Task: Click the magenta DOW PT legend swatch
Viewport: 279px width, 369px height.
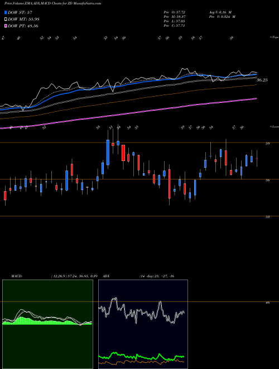Action: click(x=6, y=26)
